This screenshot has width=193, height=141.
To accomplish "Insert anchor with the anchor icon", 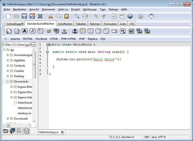I will [x=75, y=31].
